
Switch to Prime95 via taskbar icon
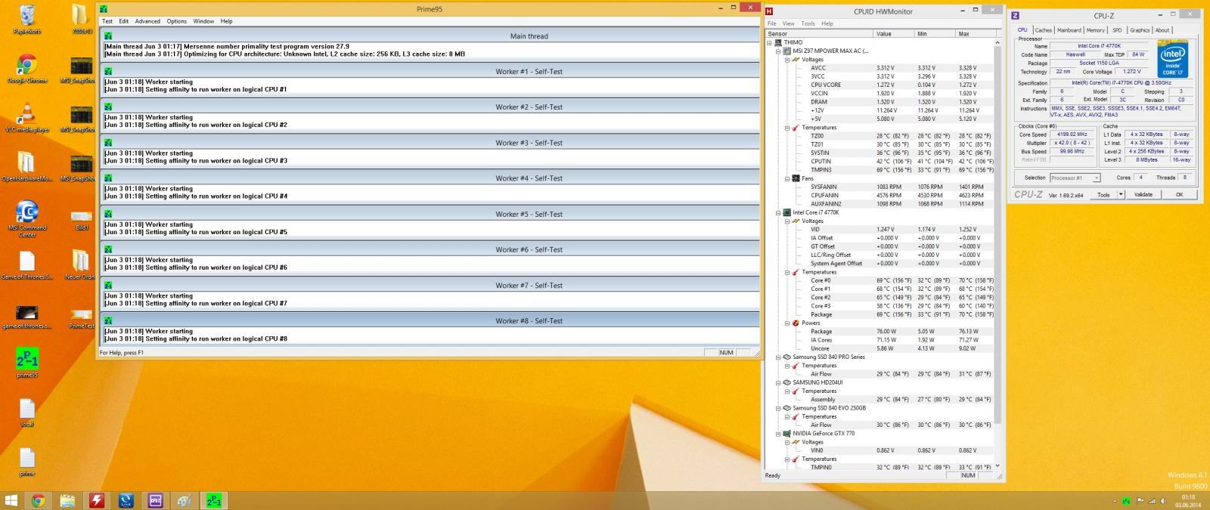point(214,500)
